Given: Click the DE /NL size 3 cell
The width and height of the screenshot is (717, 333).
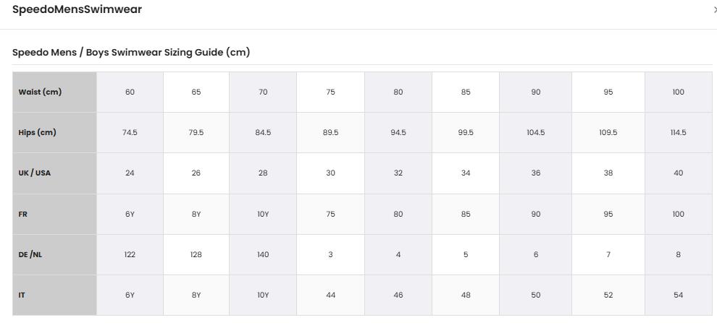Looking at the screenshot, I should 330,254.
